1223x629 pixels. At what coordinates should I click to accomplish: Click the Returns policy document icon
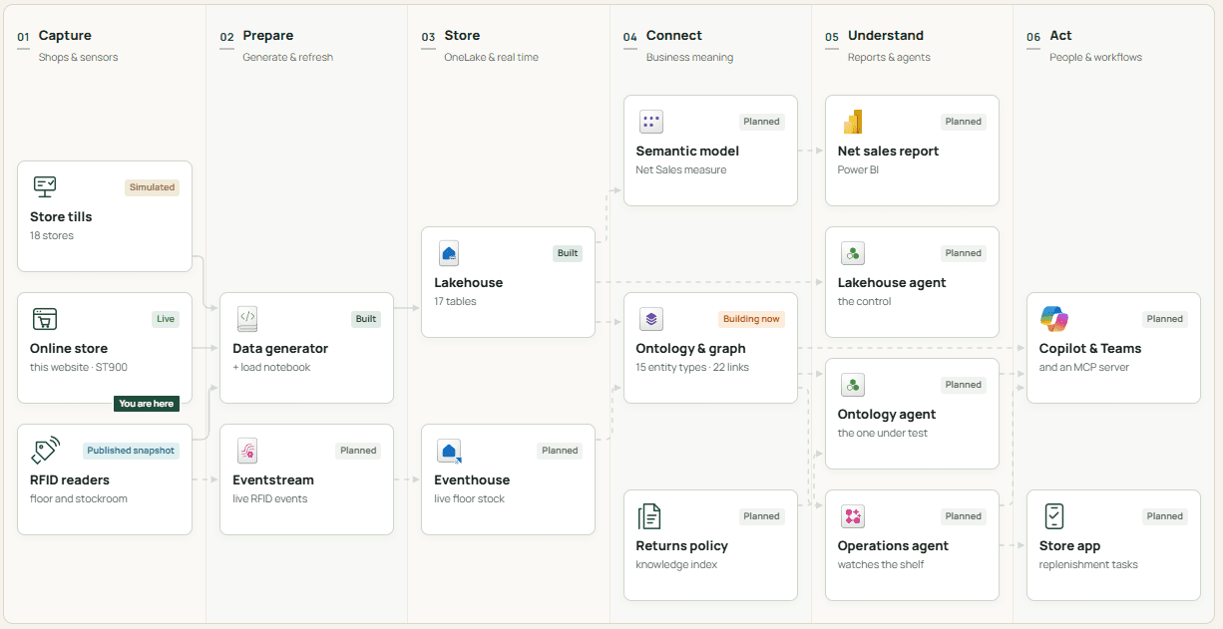click(649, 516)
